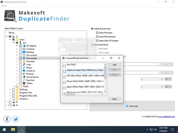
Task: Collapse the Jon folder node
Action: pos(13,43)
